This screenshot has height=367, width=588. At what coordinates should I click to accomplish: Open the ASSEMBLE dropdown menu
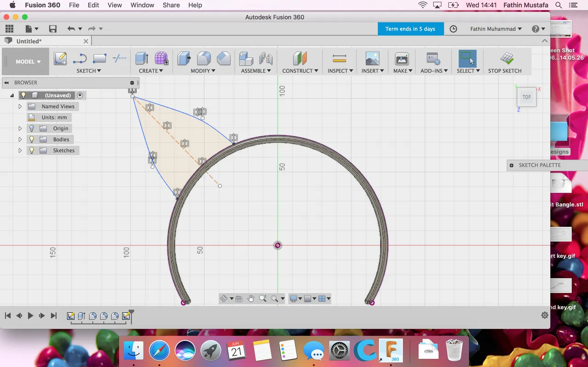point(256,71)
